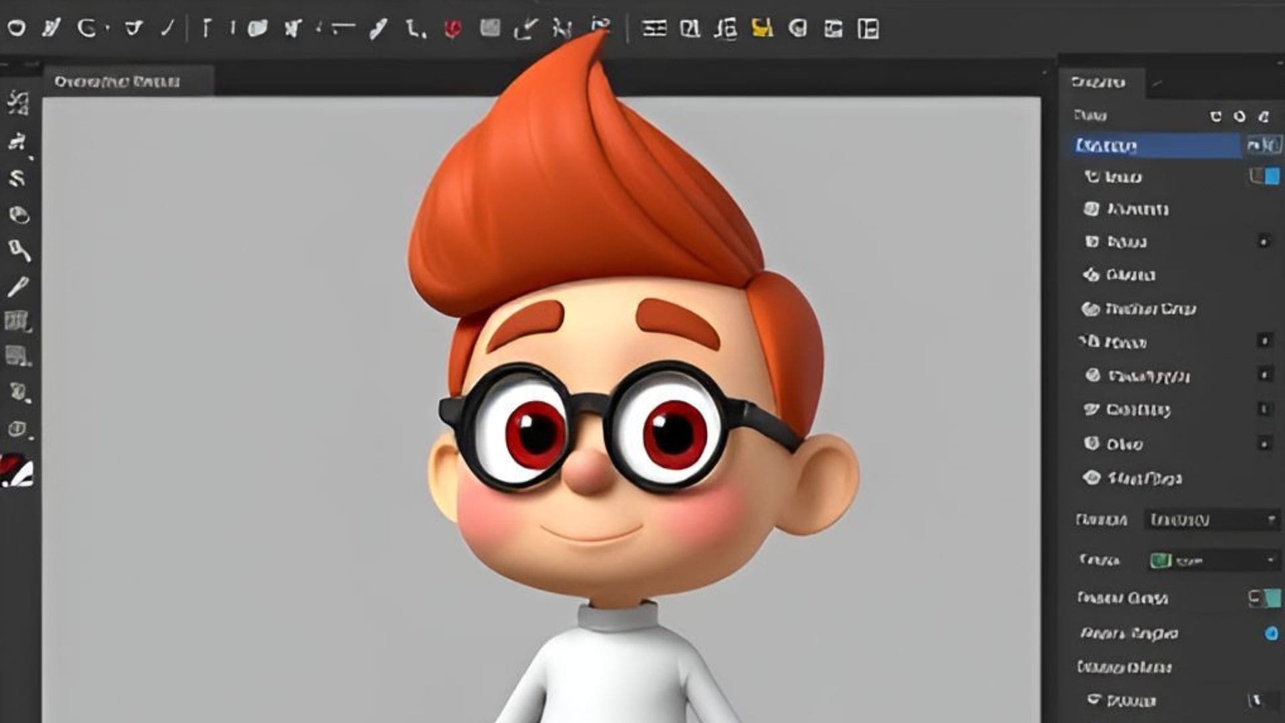Choose the ellipse tool in the left toolbar
The image size is (1285, 723).
[x=19, y=214]
